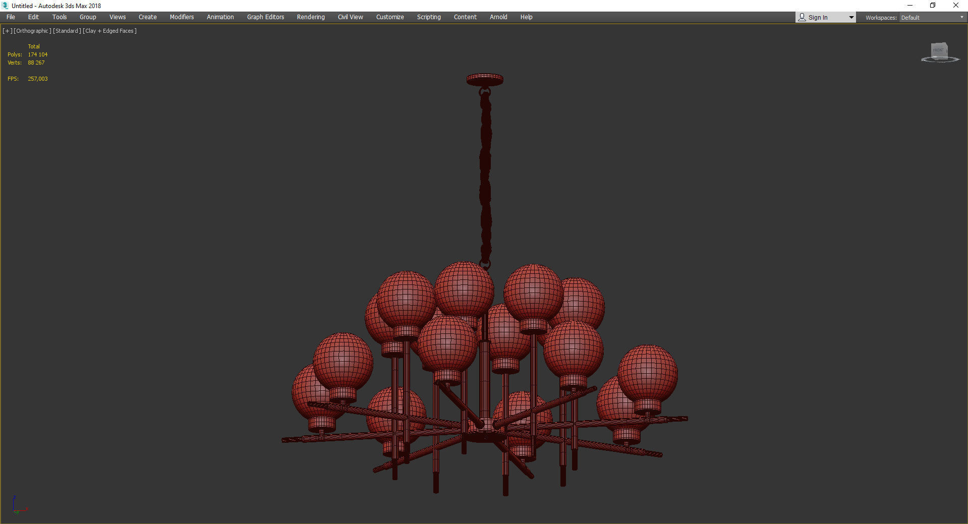Click the ViewCube navigation cube
This screenshot has width=968, height=524.
(x=940, y=52)
